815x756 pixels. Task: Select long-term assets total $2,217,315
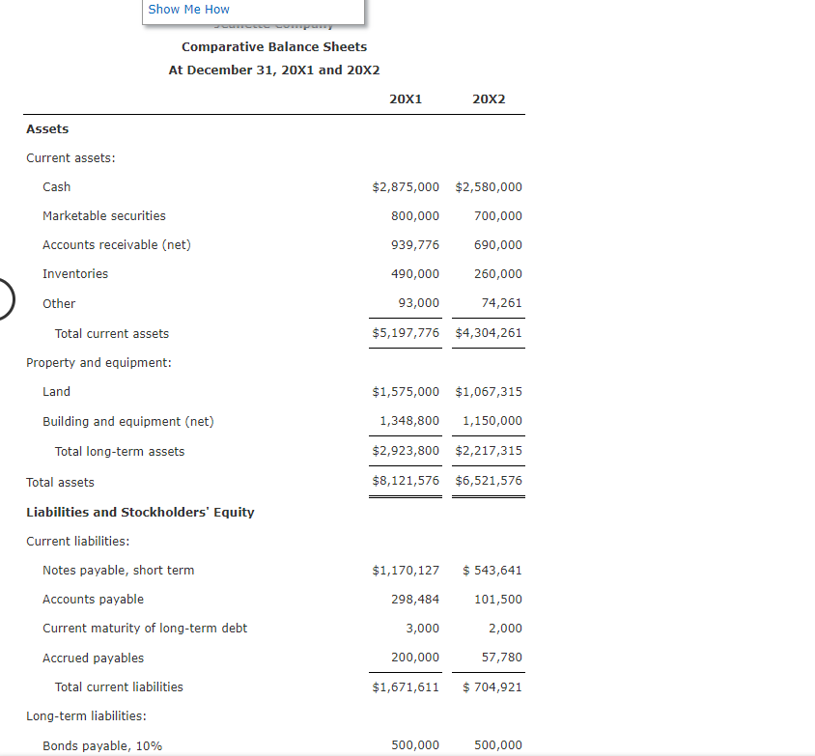489,451
